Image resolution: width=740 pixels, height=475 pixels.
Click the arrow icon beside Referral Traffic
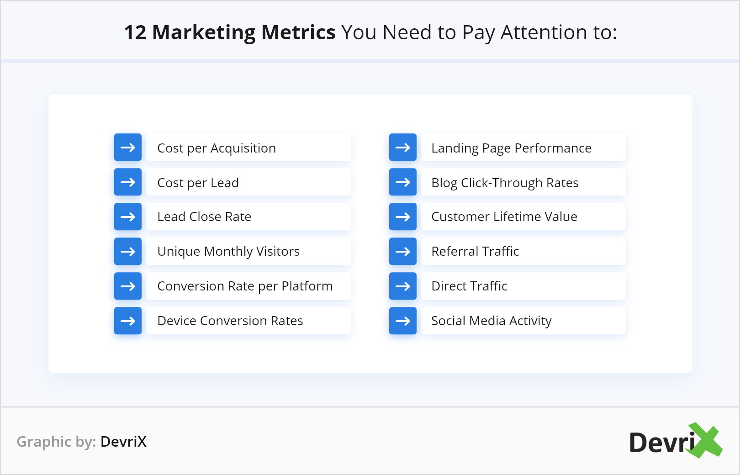pyautogui.click(x=402, y=251)
